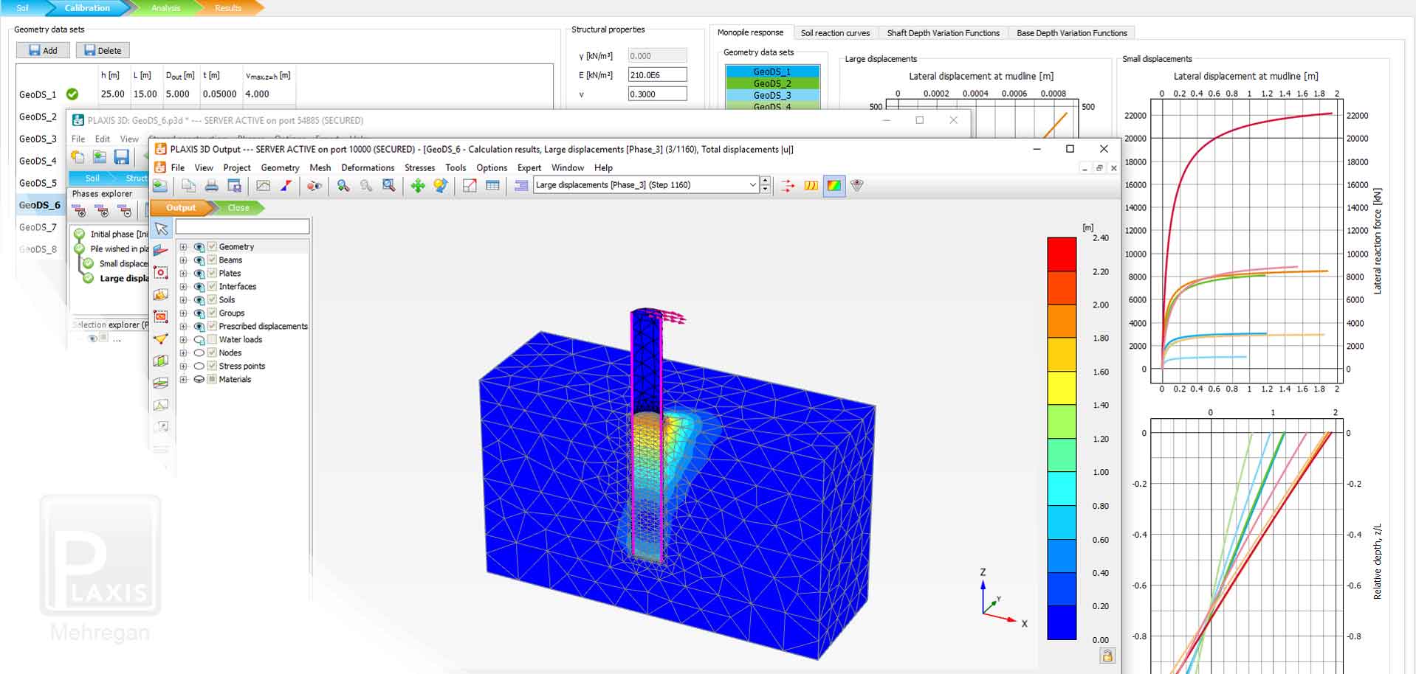Expand the Materials tree node
Viewport: 1416px width, 674px height.
tap(183, 379)
